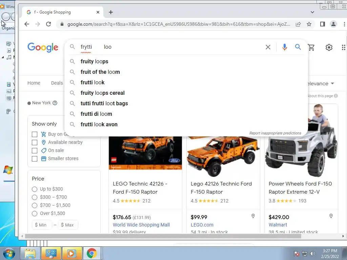Select price range $300 – $700

tap(35, 197)
